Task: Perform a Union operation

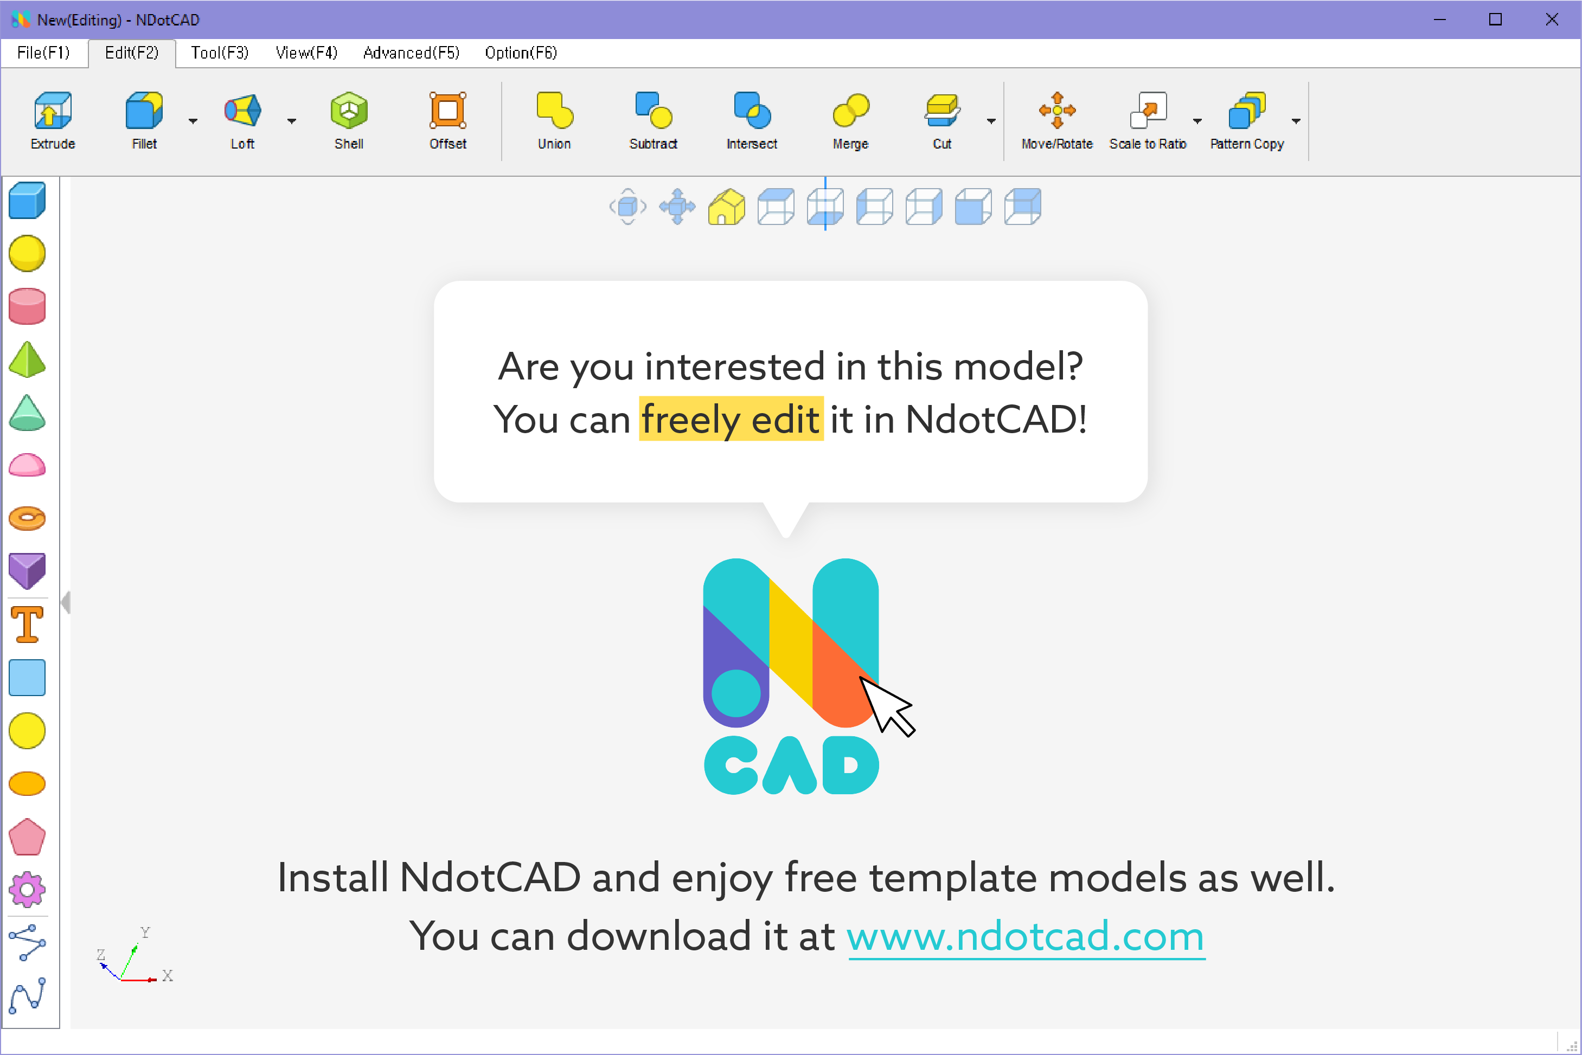Action: click(x=554, y=121)
